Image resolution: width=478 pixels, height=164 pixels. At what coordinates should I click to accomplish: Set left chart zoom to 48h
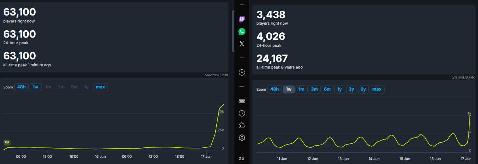click(21, 87)
